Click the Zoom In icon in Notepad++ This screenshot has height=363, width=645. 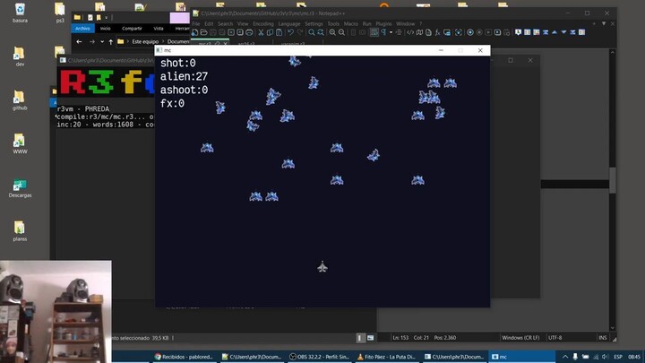(x=332, y=32)
